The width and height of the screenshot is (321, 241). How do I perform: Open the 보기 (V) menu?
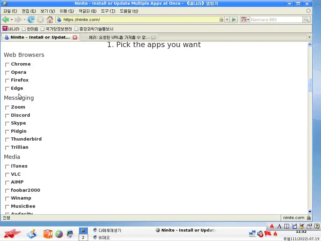pos(48,11)
